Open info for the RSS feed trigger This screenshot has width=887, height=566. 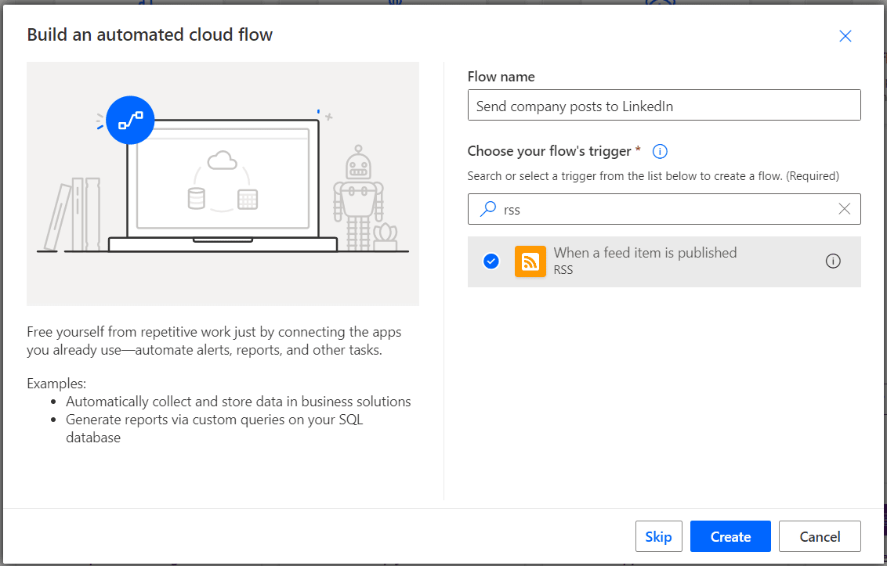pyautogui.click(x=833, y=261)
